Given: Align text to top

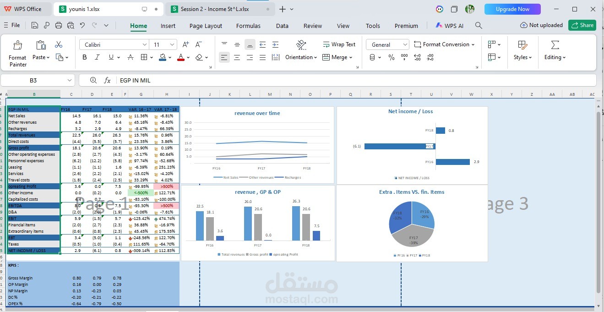Looking at the screenshot, I should coord(224,44).
